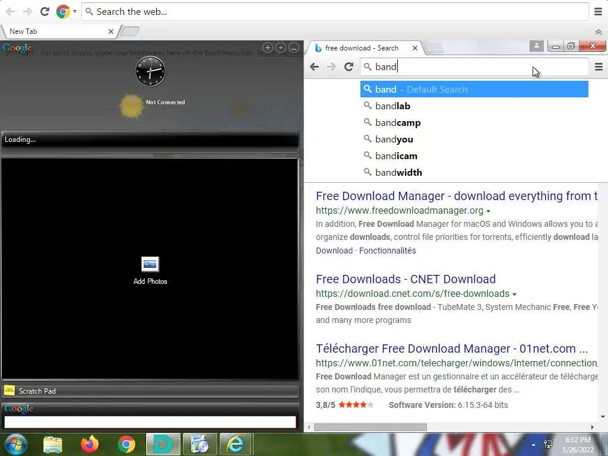
Task: Expand the dropdown arrow next to download.cnet.com URL
Action: point(514,294)
